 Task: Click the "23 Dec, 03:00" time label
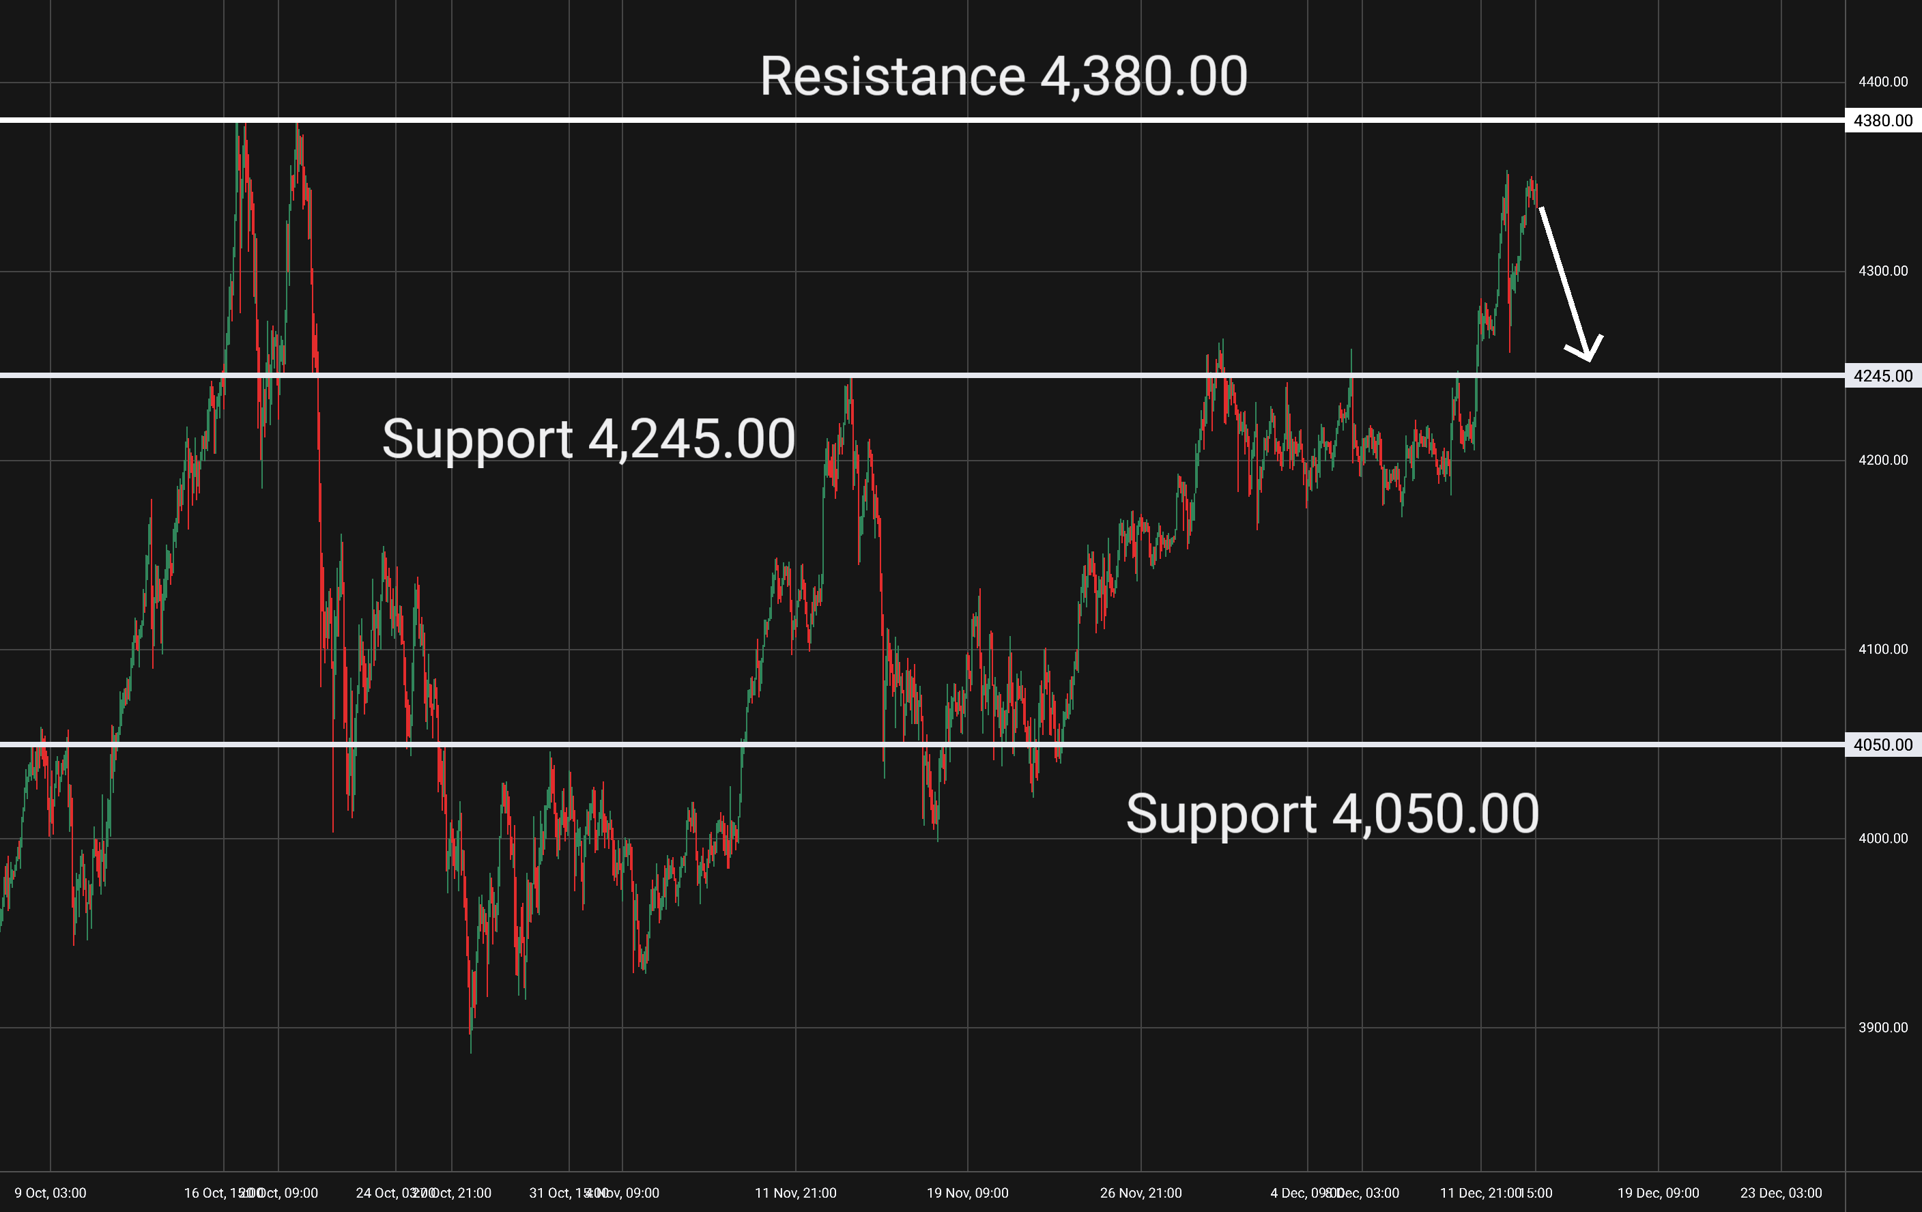1781,1193
